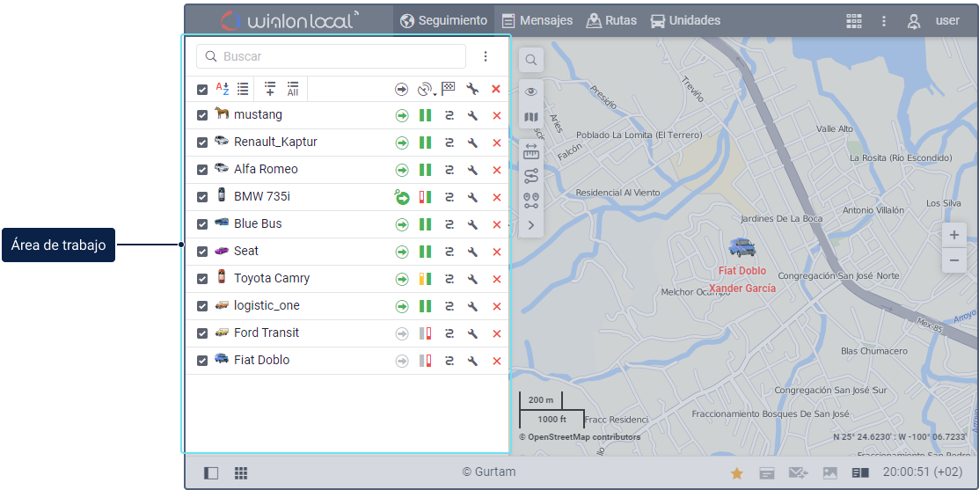
Task: Click the add all units icon
Action: point(293,89)
